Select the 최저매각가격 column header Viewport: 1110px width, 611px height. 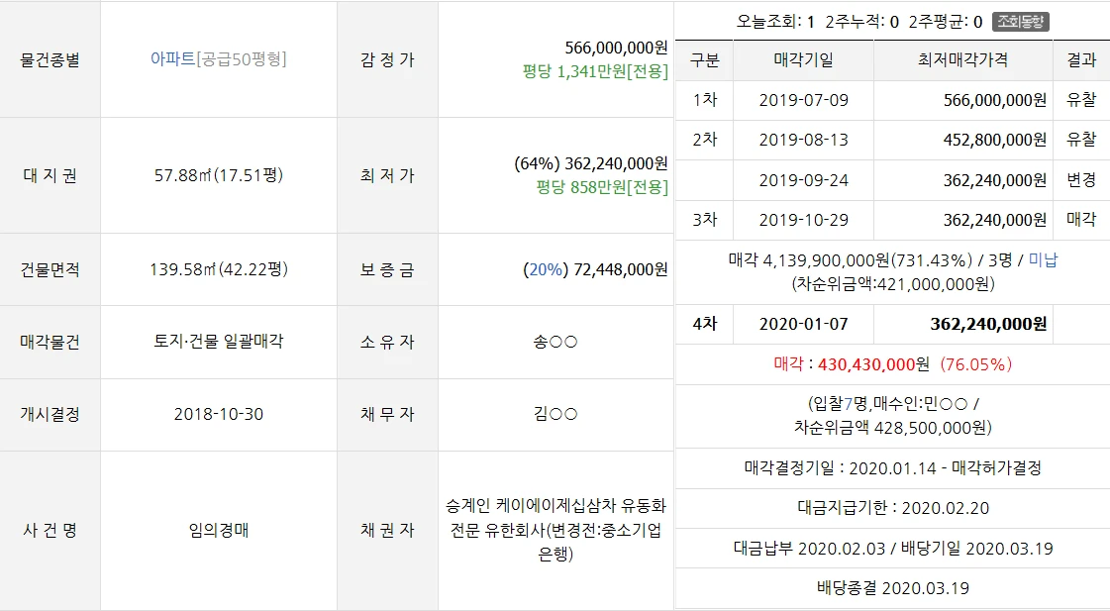point(963,60)
